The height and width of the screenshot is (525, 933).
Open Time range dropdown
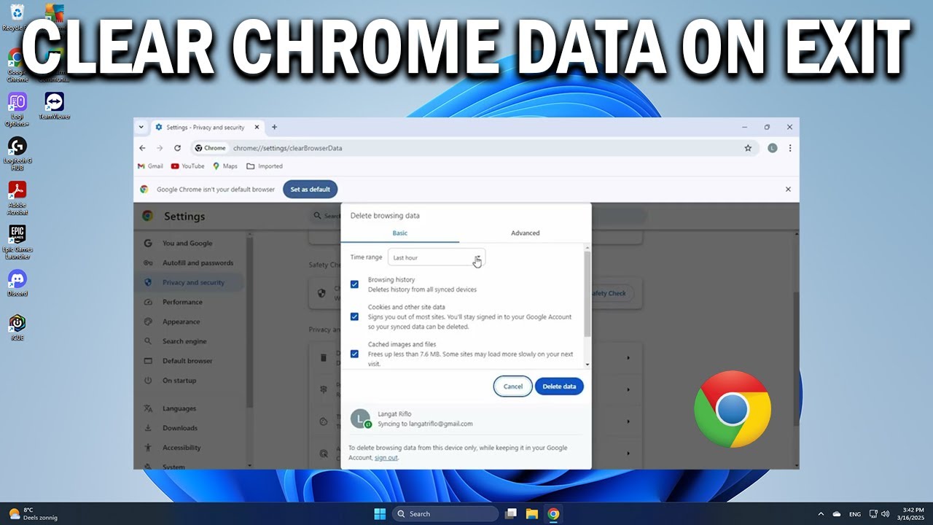437,257
